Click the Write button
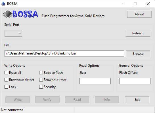This screenshot has width=155, height=113. pos(18,100)
